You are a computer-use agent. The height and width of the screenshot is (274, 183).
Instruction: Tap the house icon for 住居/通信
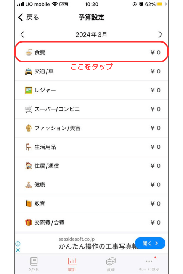[29, 166]
